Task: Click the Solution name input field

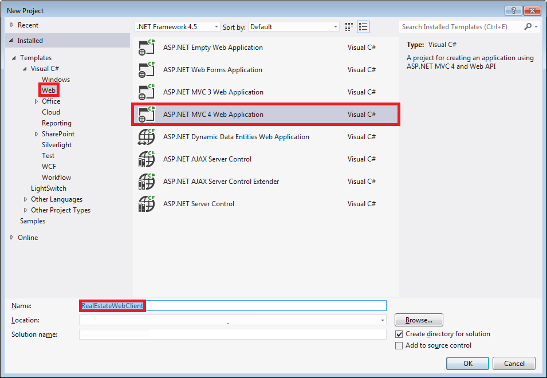Action: tap(233, 334)
